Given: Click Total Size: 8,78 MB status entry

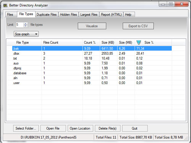Looking at the screenshot, I should click(x=169, y=137).
